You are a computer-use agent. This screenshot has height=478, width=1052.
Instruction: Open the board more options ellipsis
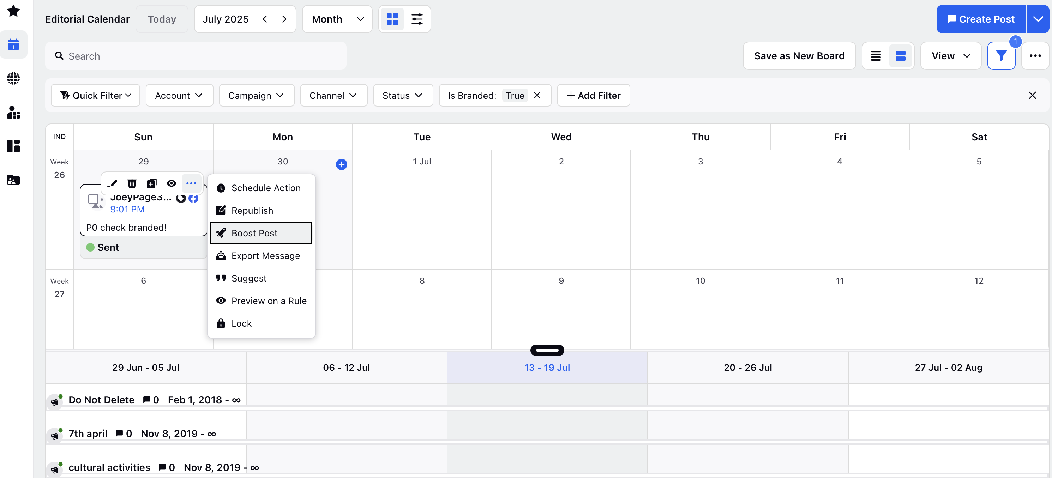(1035, 56)
